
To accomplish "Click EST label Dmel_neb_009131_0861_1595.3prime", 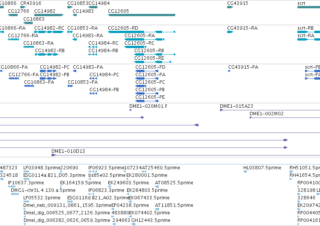I will pyautogui.click(x=67, y=205).
